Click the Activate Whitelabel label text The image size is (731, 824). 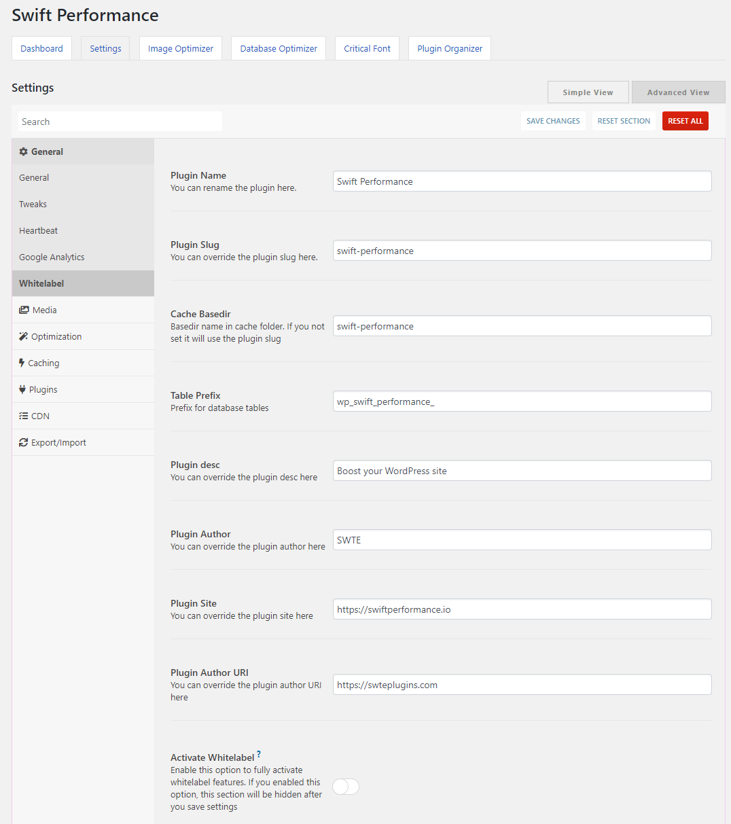point(213,757)
